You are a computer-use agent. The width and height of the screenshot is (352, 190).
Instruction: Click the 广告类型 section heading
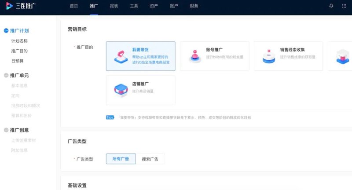tap(77, 141)
